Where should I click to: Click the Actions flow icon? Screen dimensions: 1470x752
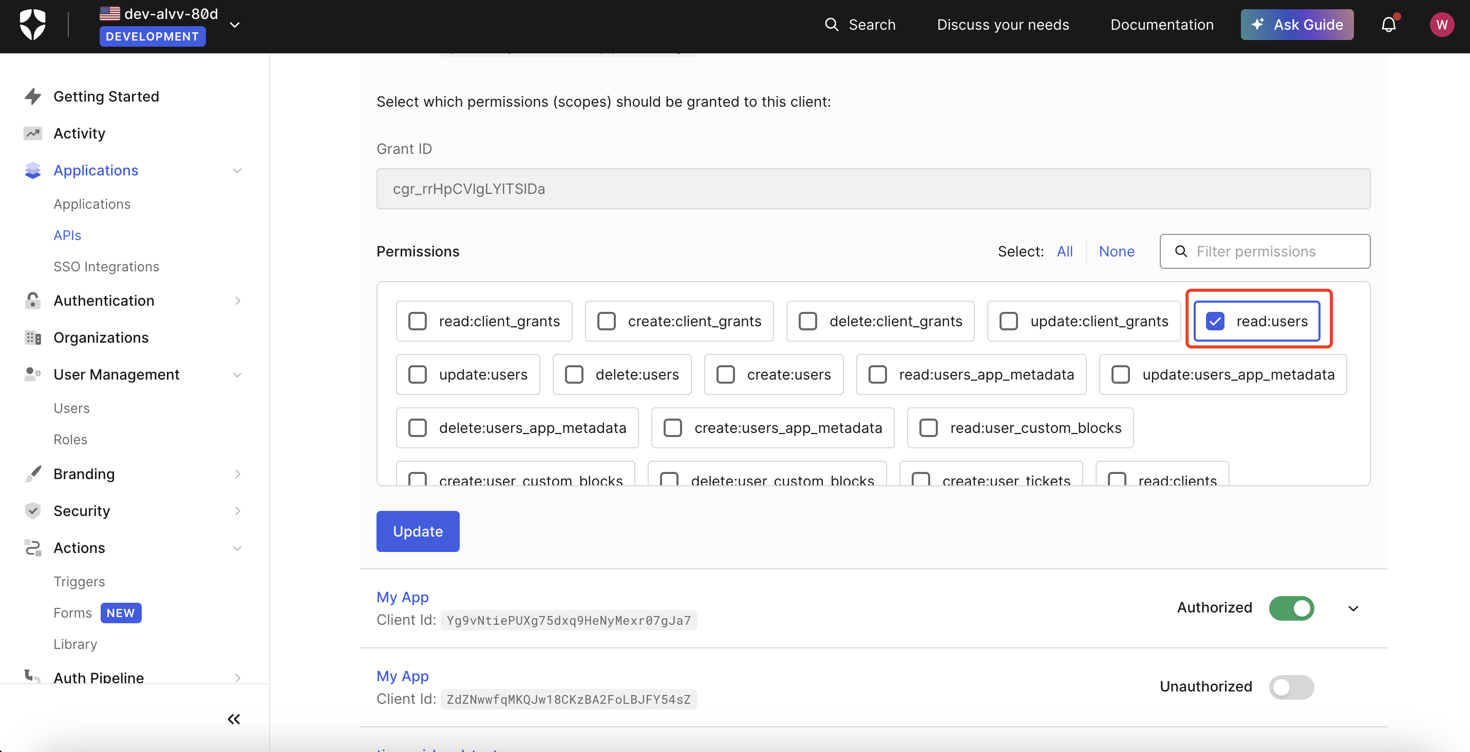pyautogui.click(x=32, y=547)
